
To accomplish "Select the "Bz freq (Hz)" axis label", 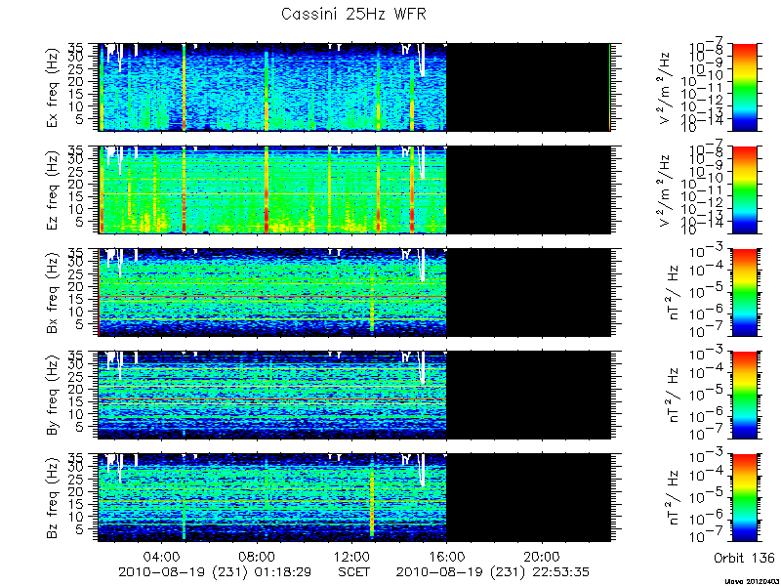I will tap(53, 498).
